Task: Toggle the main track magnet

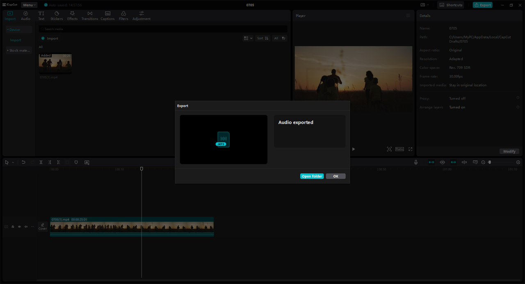Action: pos(431,162)
